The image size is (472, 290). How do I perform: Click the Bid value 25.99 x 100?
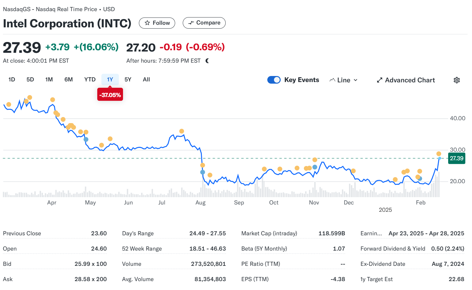(x=91, y=264)
